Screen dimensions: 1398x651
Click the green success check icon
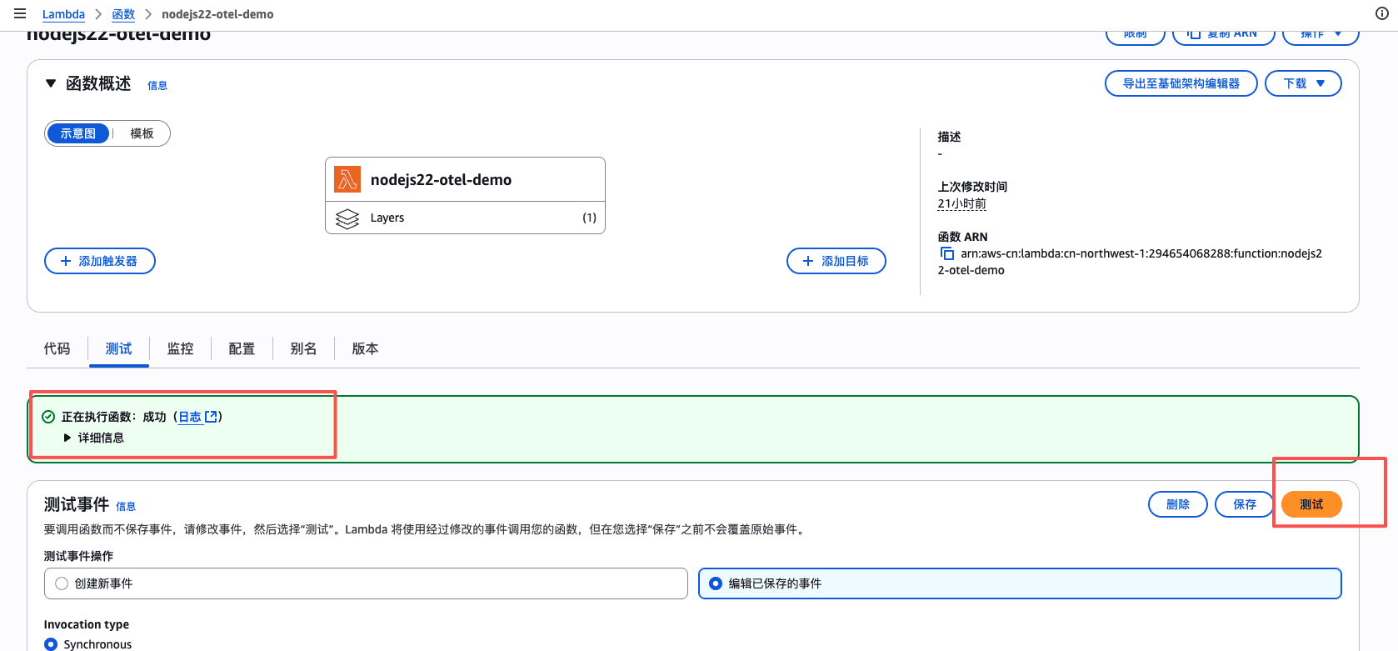pos(48,417)
